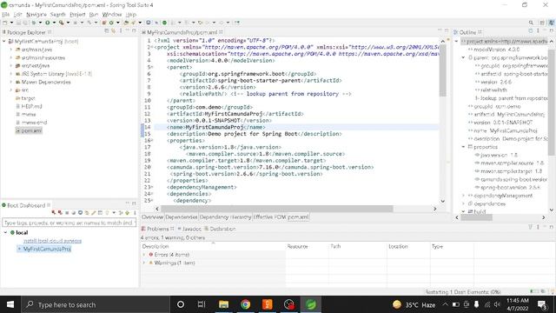The height and width of the screenshot is (313, 556).
Task: Open the File menu
Action: point(5,14)
